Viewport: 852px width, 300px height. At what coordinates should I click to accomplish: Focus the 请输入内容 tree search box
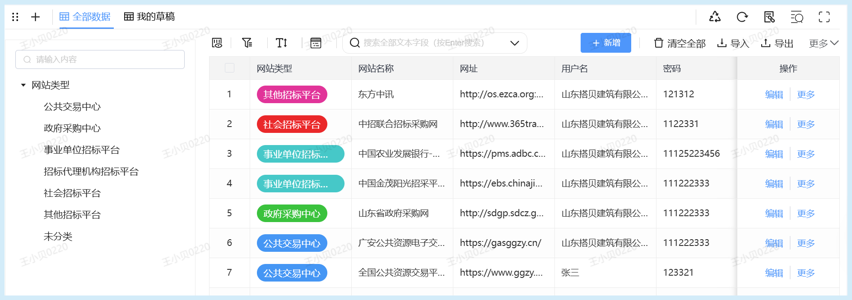(x=100, y=59)
